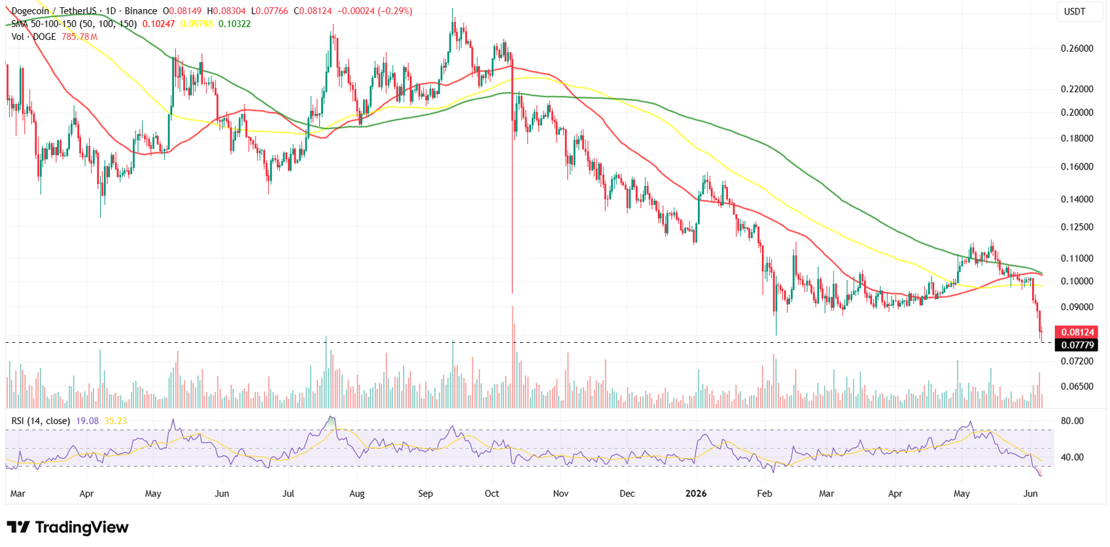The image size is (1110, 547).
Task: Click the 80.00 RSI axis label
Action: pos(1072,421)
